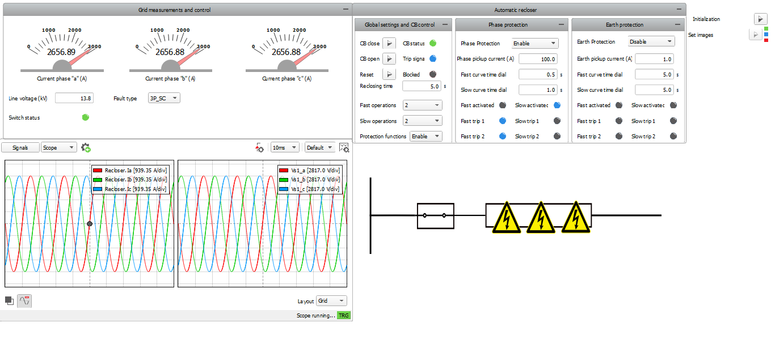Click the Signals button
The image size is (771, 352).
pyautogui.click(x=20, y=147)
